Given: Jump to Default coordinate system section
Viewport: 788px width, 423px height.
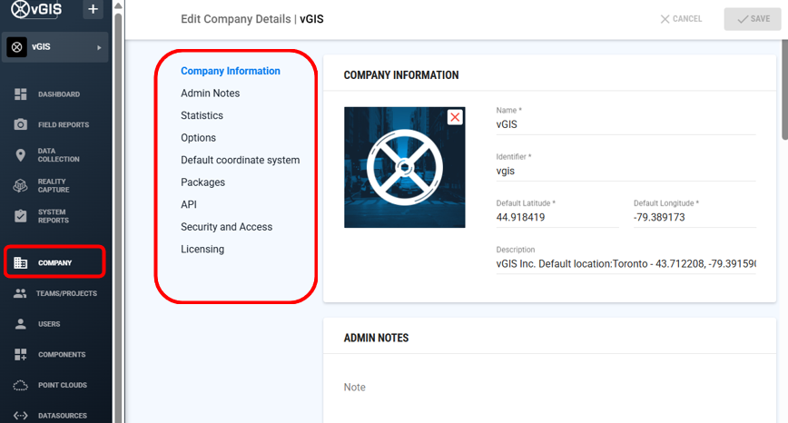Looking at the screenshot, I should pos(241,160).
